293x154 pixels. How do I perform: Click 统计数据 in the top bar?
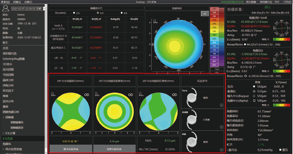click(251, 2)
